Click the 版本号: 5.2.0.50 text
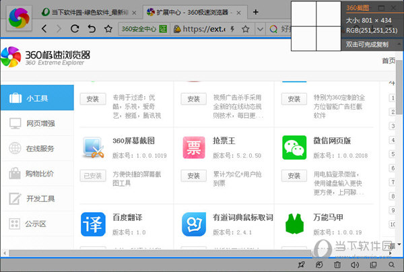 pyautogui.click(x=237, y=156)
